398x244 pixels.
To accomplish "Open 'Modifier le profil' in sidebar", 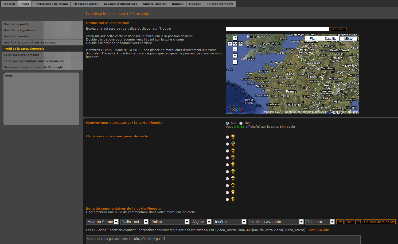I will (43, 24).
